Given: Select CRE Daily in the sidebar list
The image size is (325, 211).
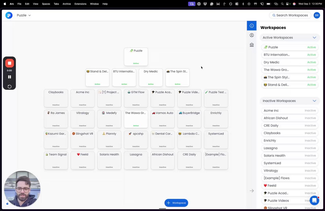Looking at the screenshot, I should click(290, 126).
